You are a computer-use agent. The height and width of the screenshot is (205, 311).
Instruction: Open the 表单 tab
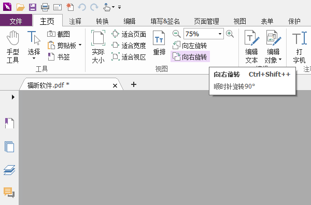(267, 21)
